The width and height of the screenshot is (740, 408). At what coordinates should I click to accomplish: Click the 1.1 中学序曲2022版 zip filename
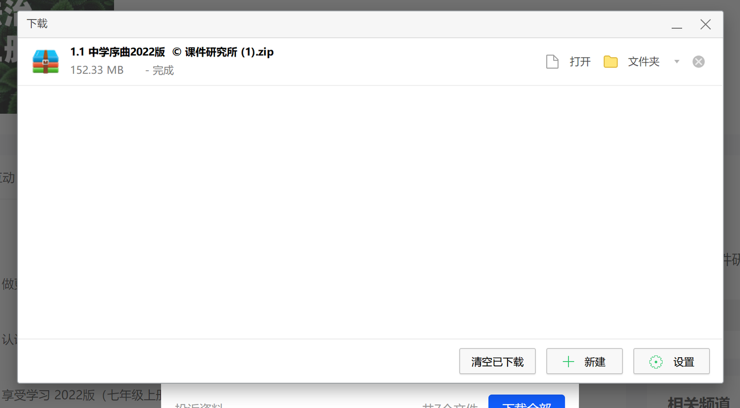coord(172,51)
